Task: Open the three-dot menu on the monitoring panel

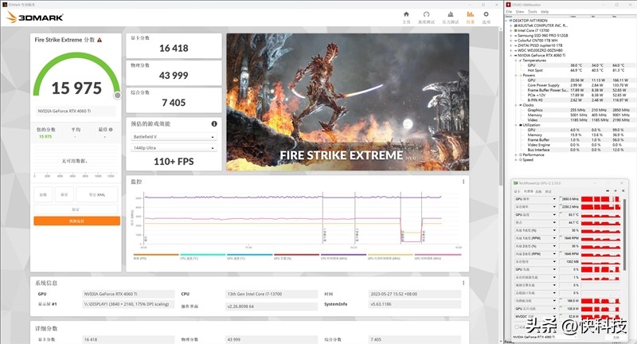Action: (x=463, y=182)
